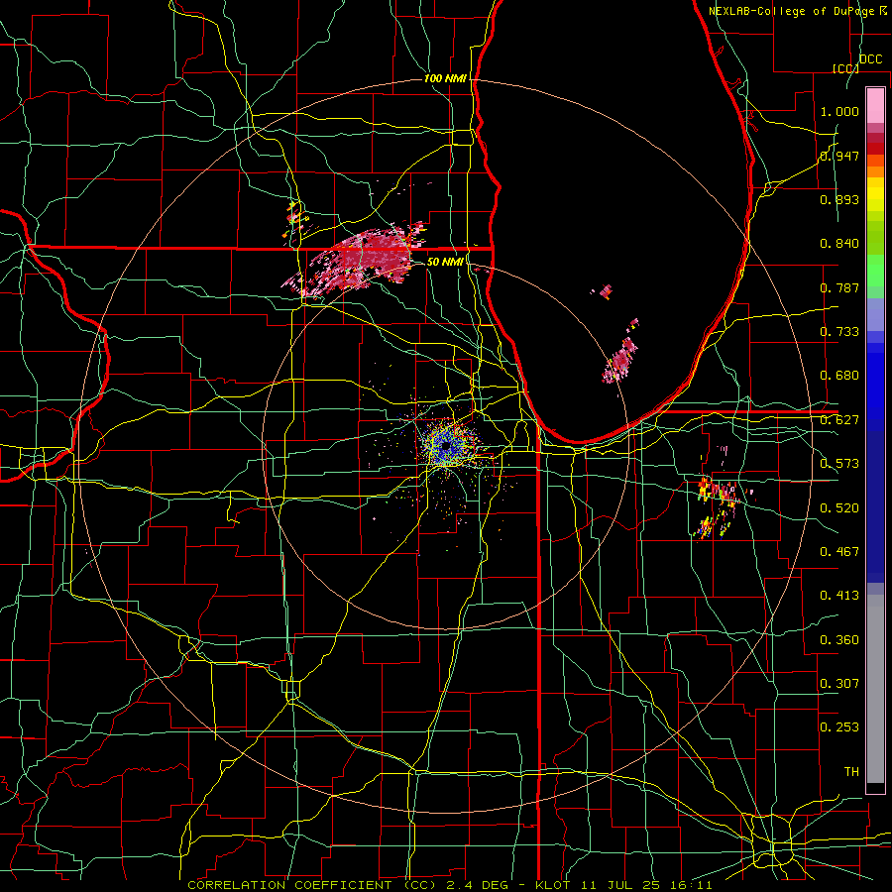Select the 0.253 legend value
Viewport: 892px width, 892px height.
tap(839, 727)
